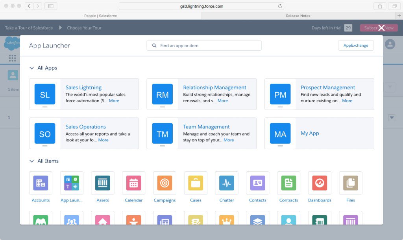Show all tabs overview in Safari
The width and height of the screenshot is (403, 240).
(394, 6)
